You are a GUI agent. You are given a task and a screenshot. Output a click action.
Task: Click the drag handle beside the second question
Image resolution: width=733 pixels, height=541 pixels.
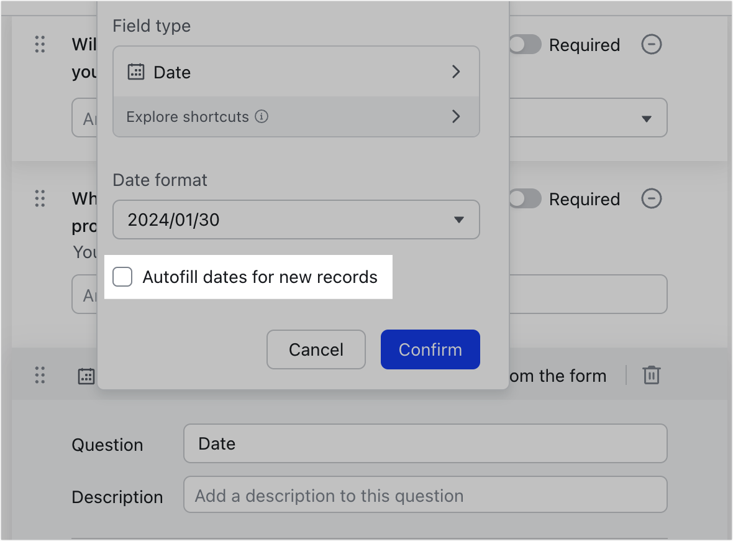40,199
